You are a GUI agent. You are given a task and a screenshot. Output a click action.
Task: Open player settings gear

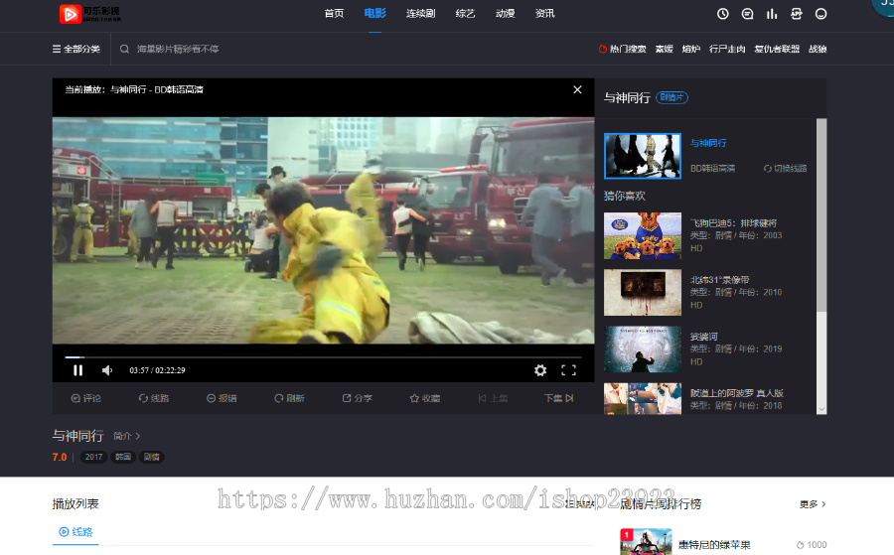point(540,370)
